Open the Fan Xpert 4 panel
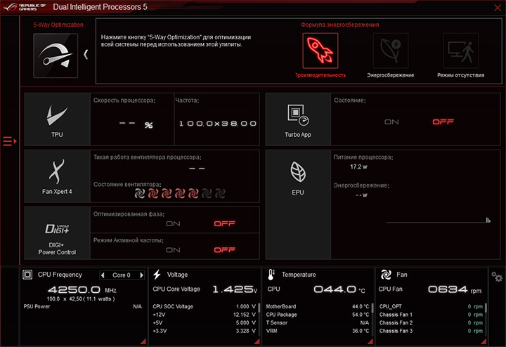The height and width of the screenshot is (347, 506). click(57, 176)
